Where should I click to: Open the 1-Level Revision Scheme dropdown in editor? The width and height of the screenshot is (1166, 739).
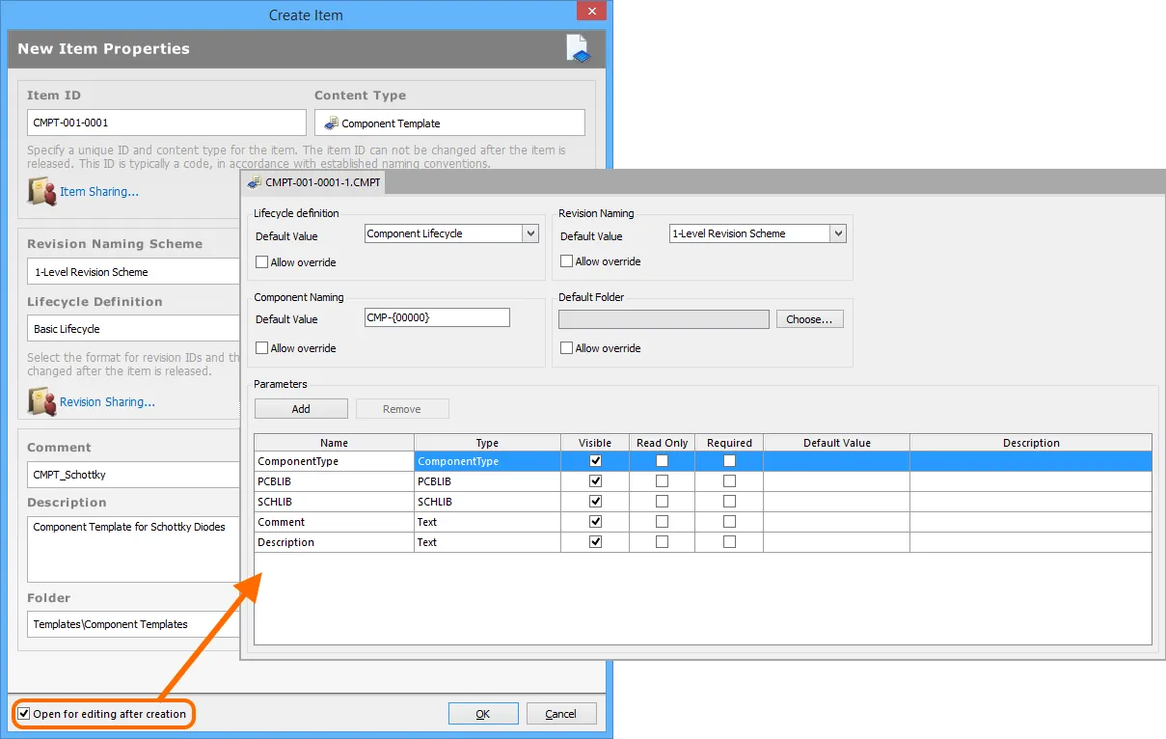[x=837, y=233]
